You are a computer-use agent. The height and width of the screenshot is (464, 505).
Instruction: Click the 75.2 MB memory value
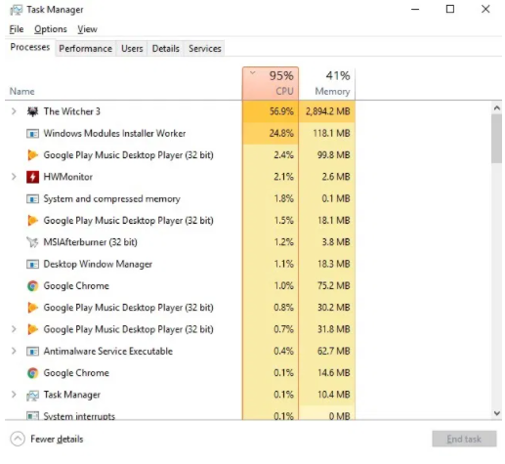[334, 286]
